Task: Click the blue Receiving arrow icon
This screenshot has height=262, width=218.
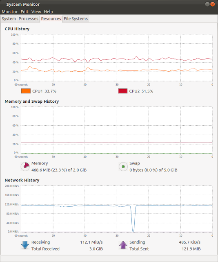Action: 25,245
